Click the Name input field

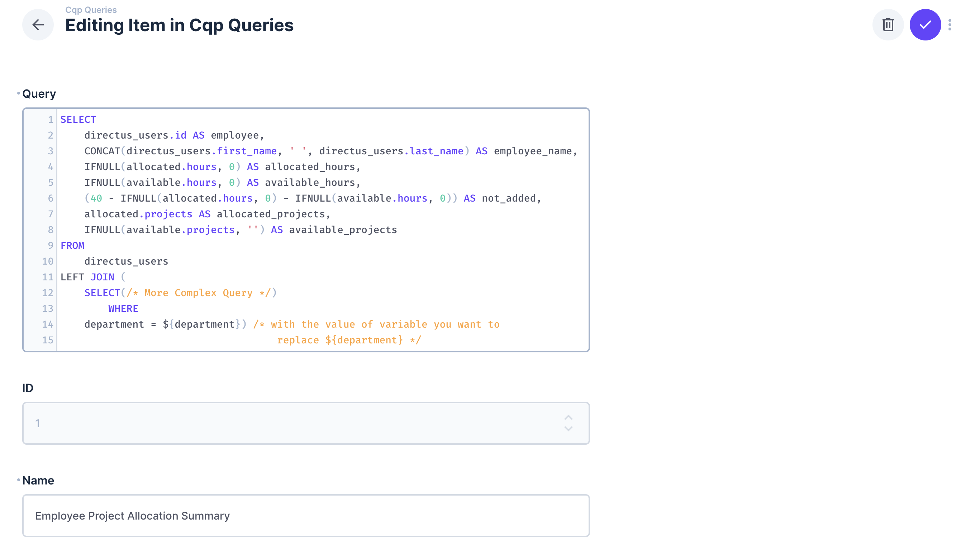coord(306,515)
